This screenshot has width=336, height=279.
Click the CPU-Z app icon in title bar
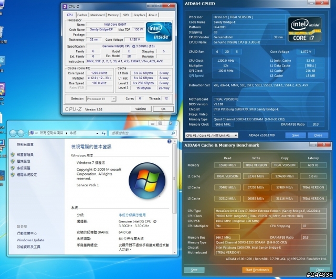(65, 7)
